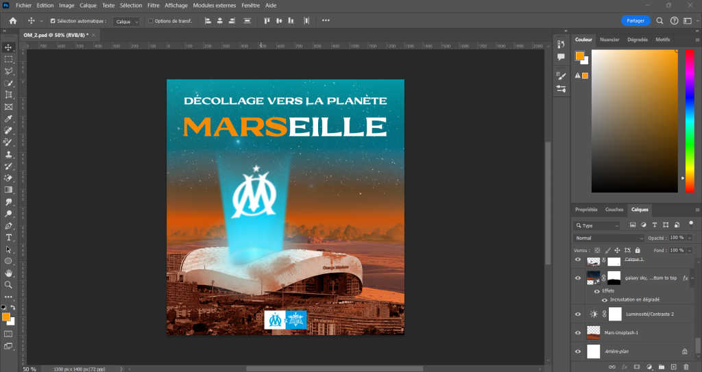Select the Quick Selection tool
The image size is (702, 372).
pos(8,84)
